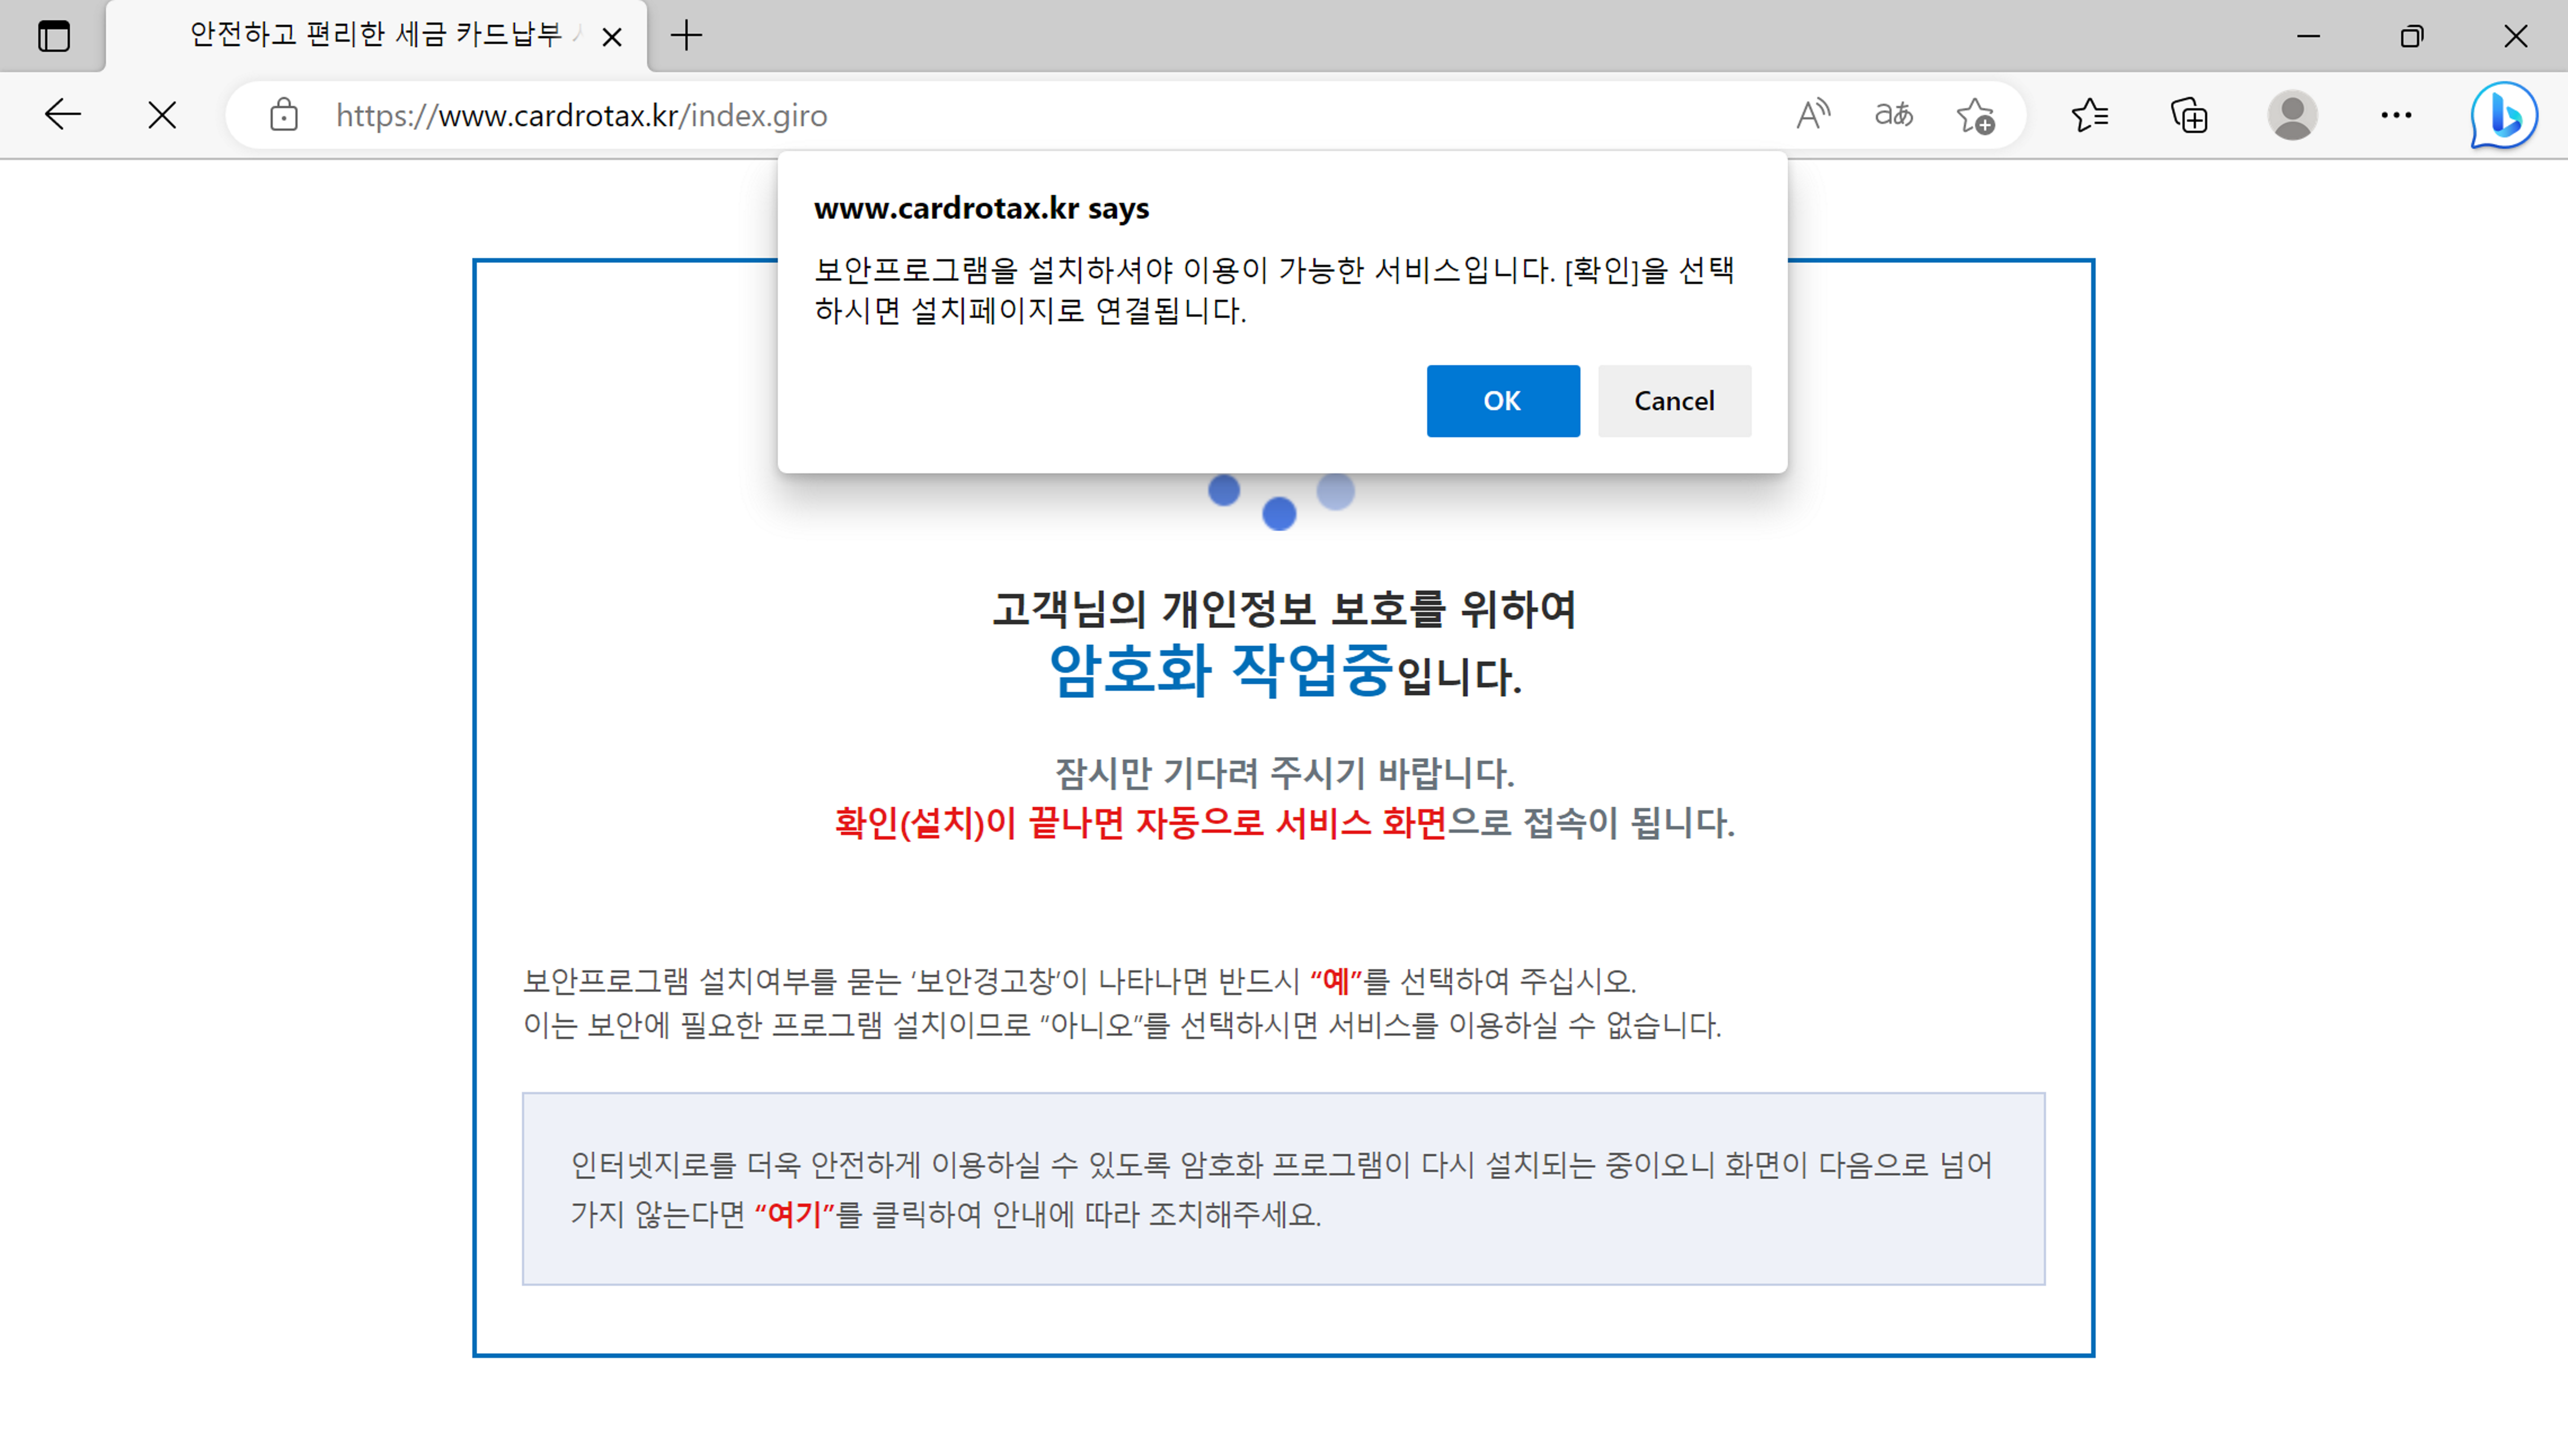Open a new browser tab

click(x=686, y=36)
